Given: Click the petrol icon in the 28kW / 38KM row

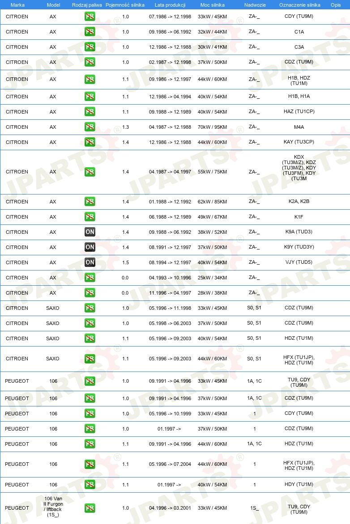Looking at the screenshot, I should tap(90, 293).
